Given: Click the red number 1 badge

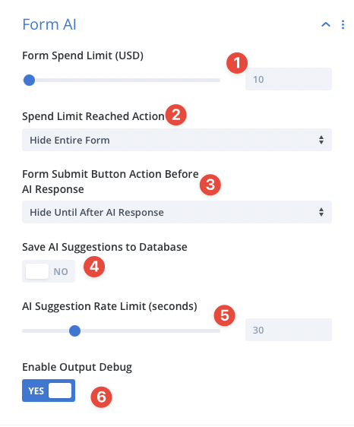Looking at the screenshot, I should (x=237, y=63).
